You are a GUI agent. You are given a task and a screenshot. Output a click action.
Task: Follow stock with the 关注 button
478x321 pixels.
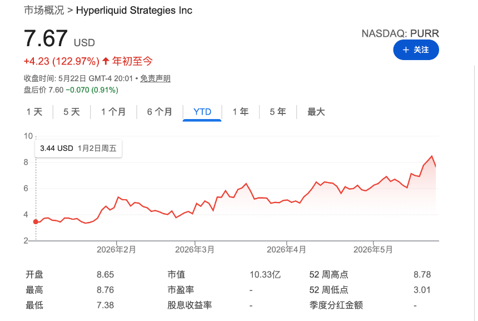pos(416,50)
